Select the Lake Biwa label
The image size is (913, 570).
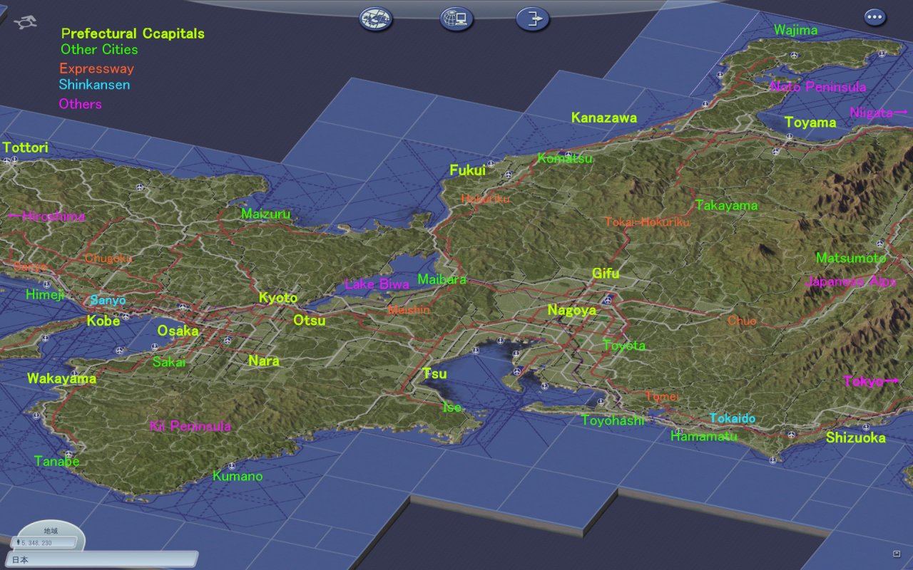[377, 284]
